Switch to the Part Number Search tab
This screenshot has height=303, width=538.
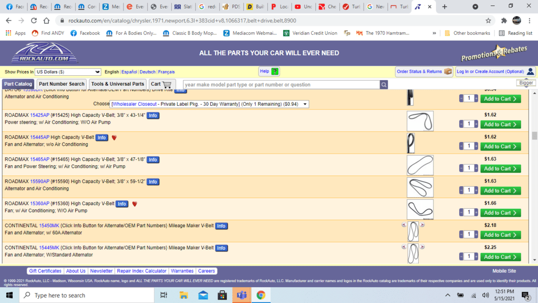(x=61, y=84)
